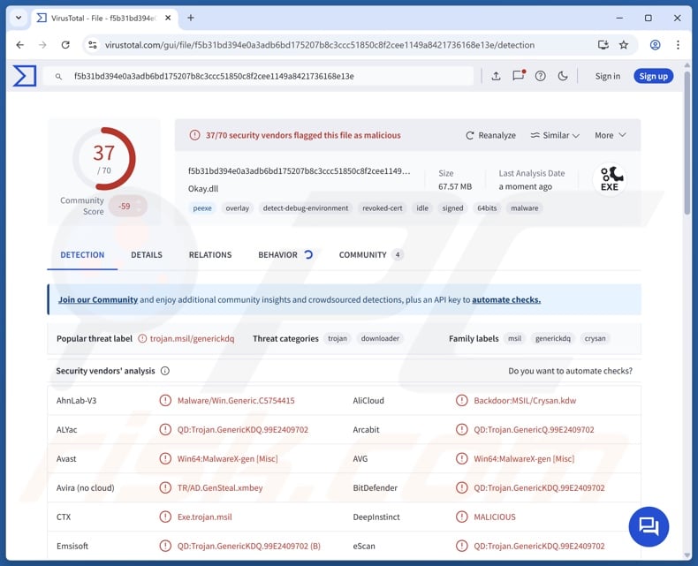Switch to the Details tab
The height and width of the screenshot is (566, 698).
147,254
